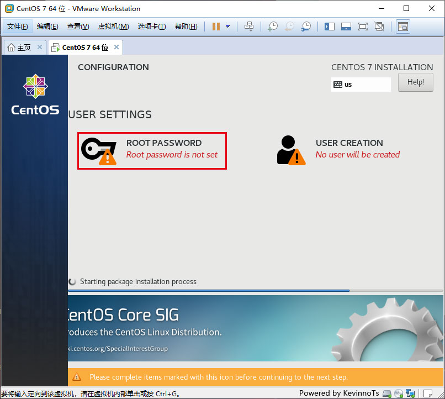The height and width of the screenshot is (399, 445).
Task: Click the SpecialInterestGroup wiki URL text
Action: pyautogui.click(x=118, y=349)
